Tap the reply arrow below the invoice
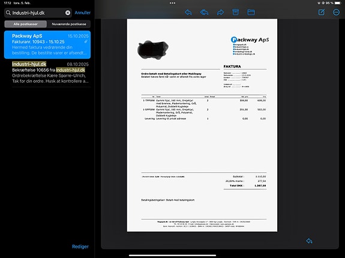This screenshot has height=258, width=345. coord(309,241)
